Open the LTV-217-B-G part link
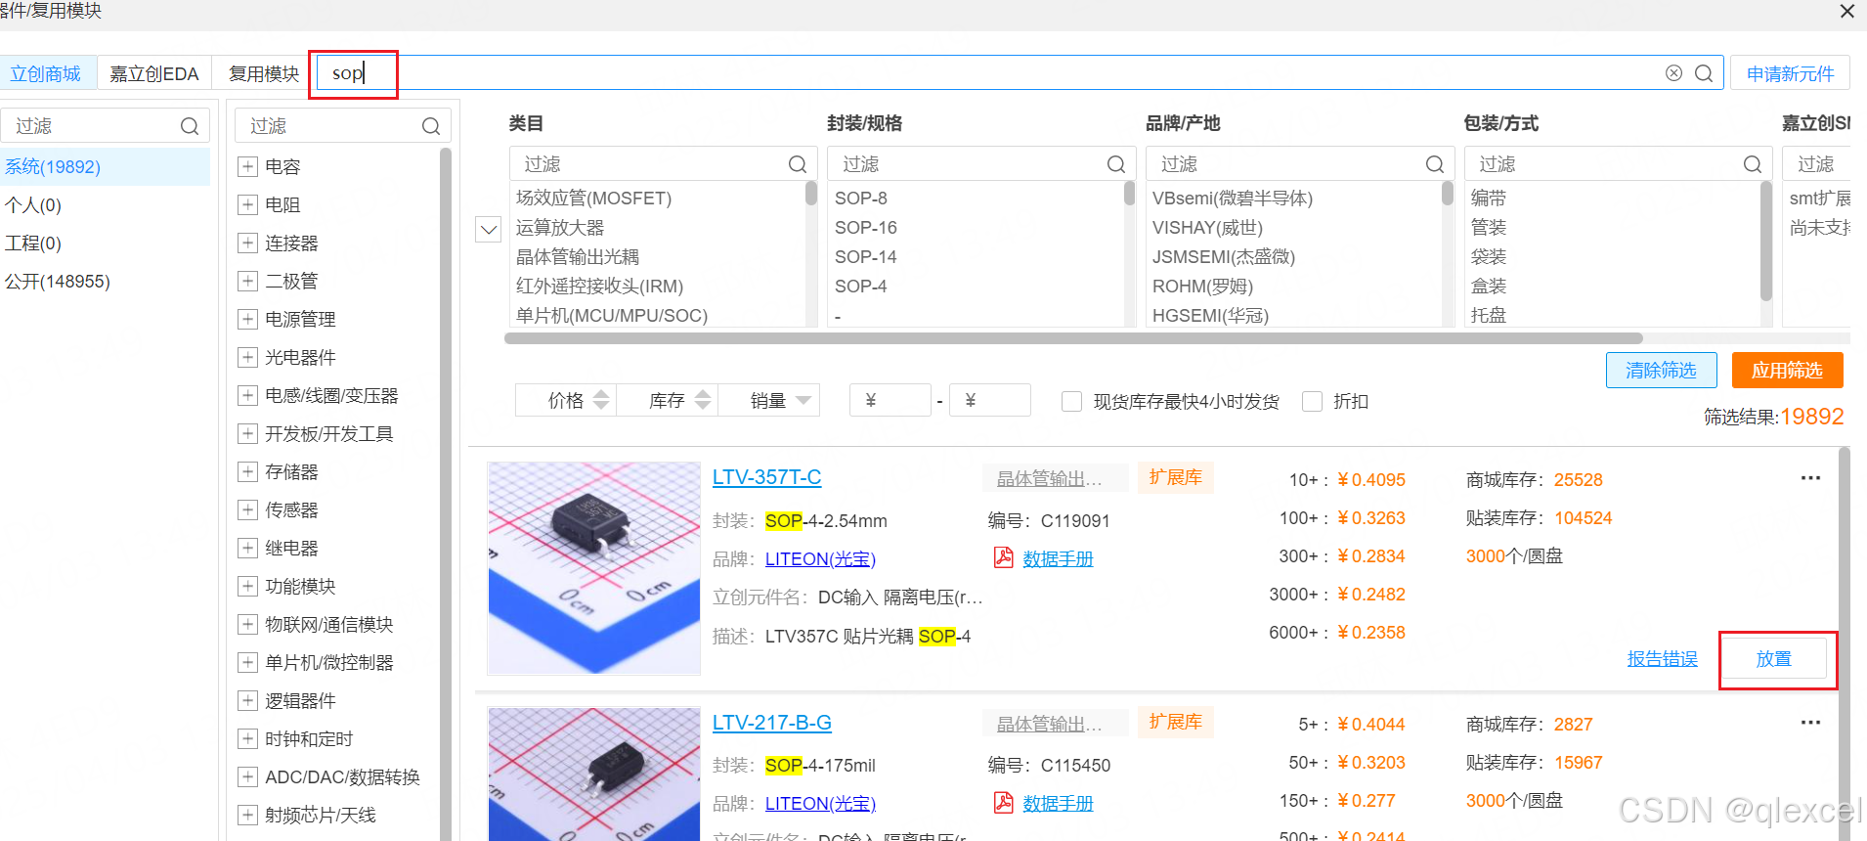 (x=771, y=722)
